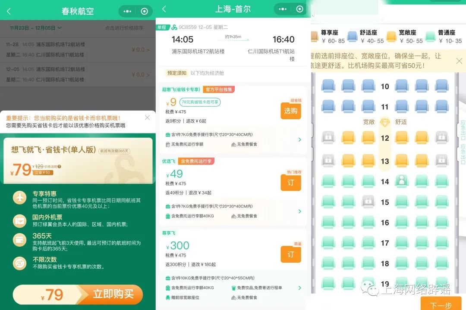Select the 超惠飞(省钱卡专享) fare label

[x=181, y=90]
